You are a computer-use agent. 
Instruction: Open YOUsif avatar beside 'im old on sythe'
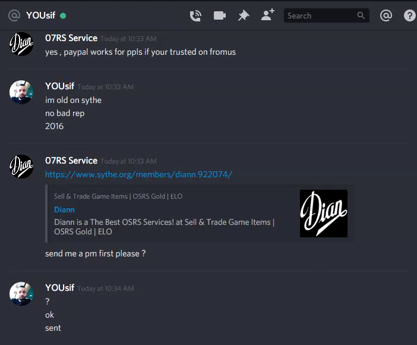[21, 92]
